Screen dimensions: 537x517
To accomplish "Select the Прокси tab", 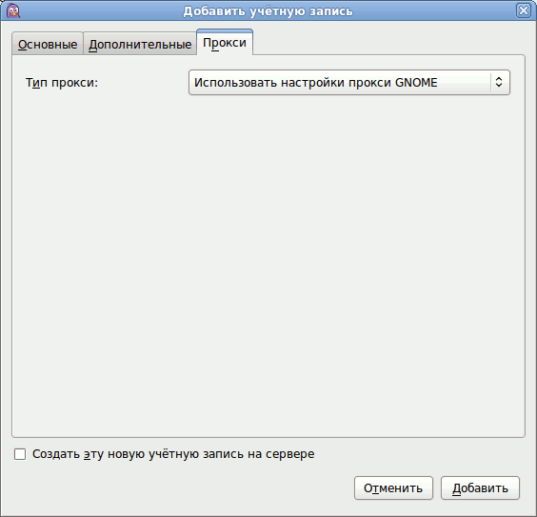I will 225,43.
